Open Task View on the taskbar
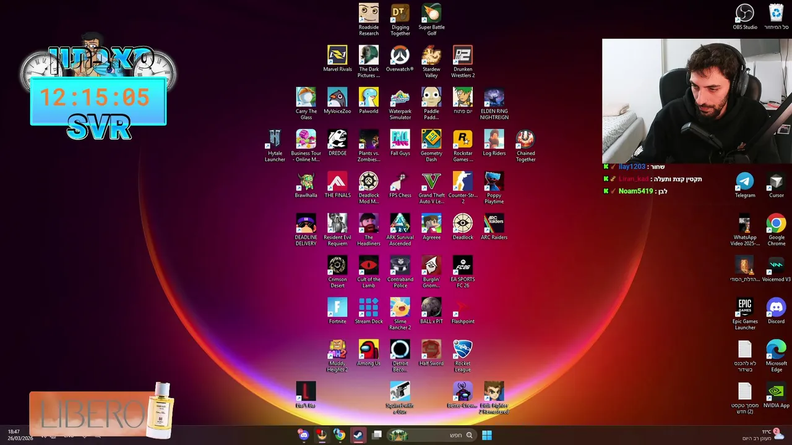The height and width of the screenshot is (445, 792). 377,435
